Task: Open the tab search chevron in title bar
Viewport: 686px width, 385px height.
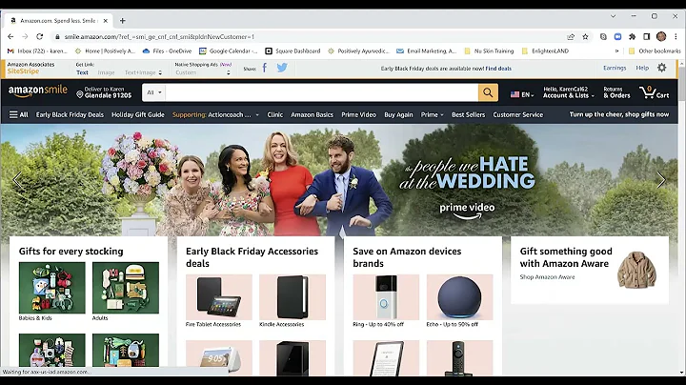Action: [613, 16]
